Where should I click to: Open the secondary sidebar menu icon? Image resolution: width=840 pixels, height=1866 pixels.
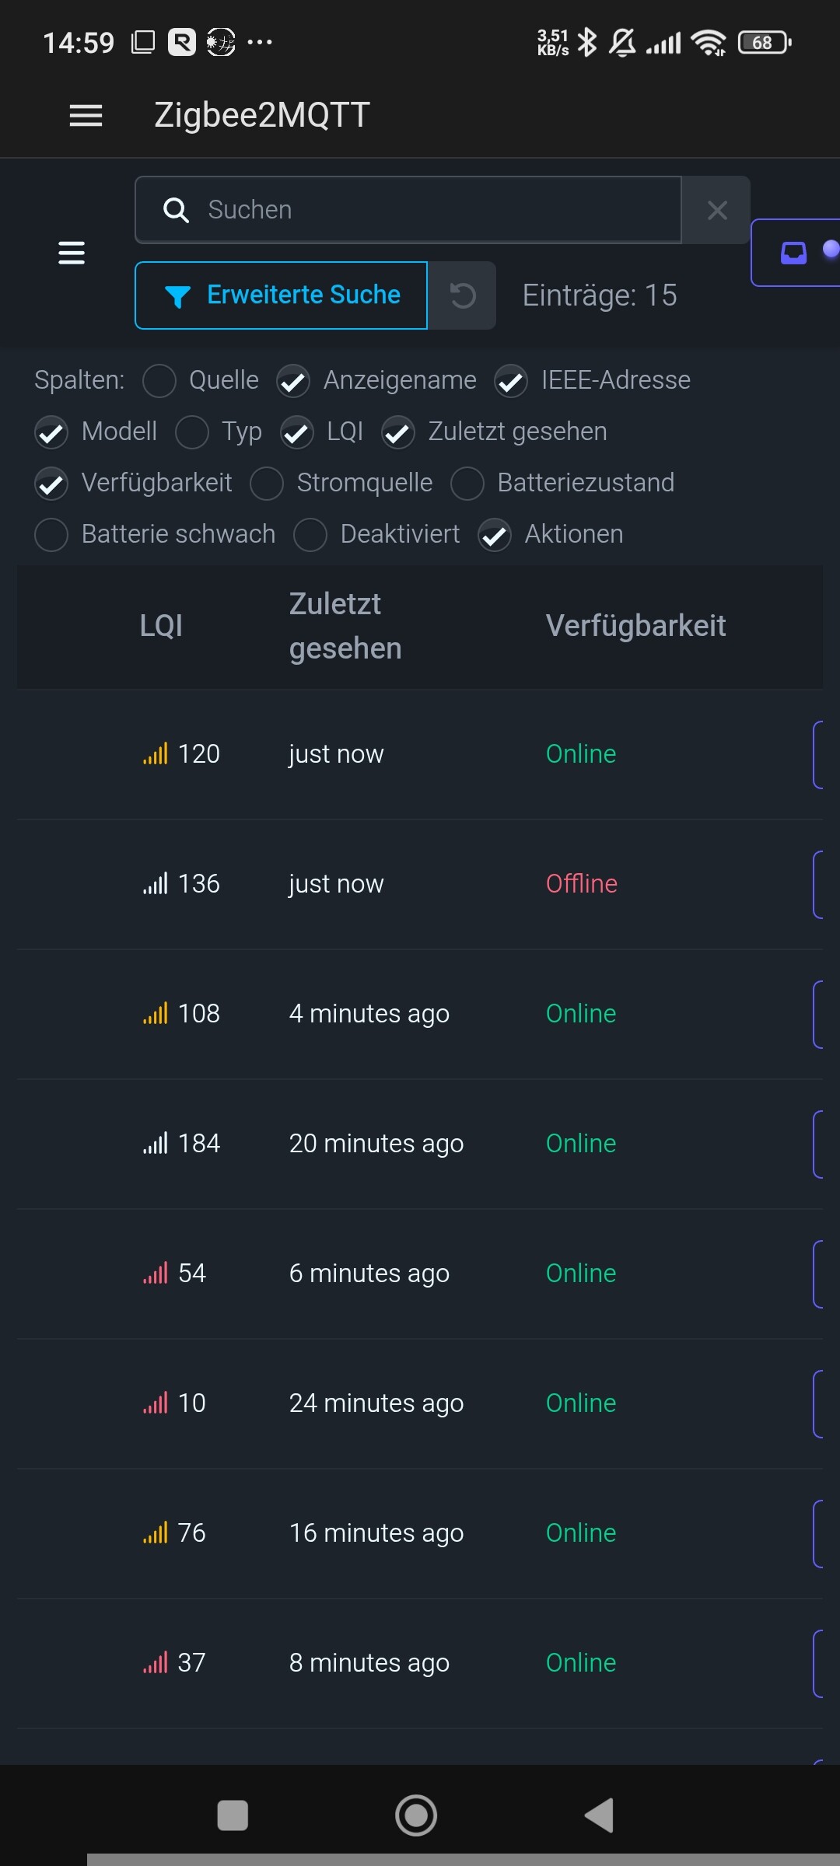coord(72,253)
